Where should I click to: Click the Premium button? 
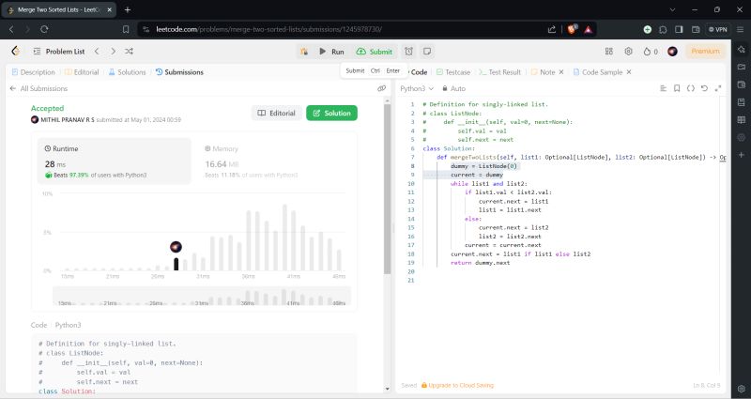[705, 52]
